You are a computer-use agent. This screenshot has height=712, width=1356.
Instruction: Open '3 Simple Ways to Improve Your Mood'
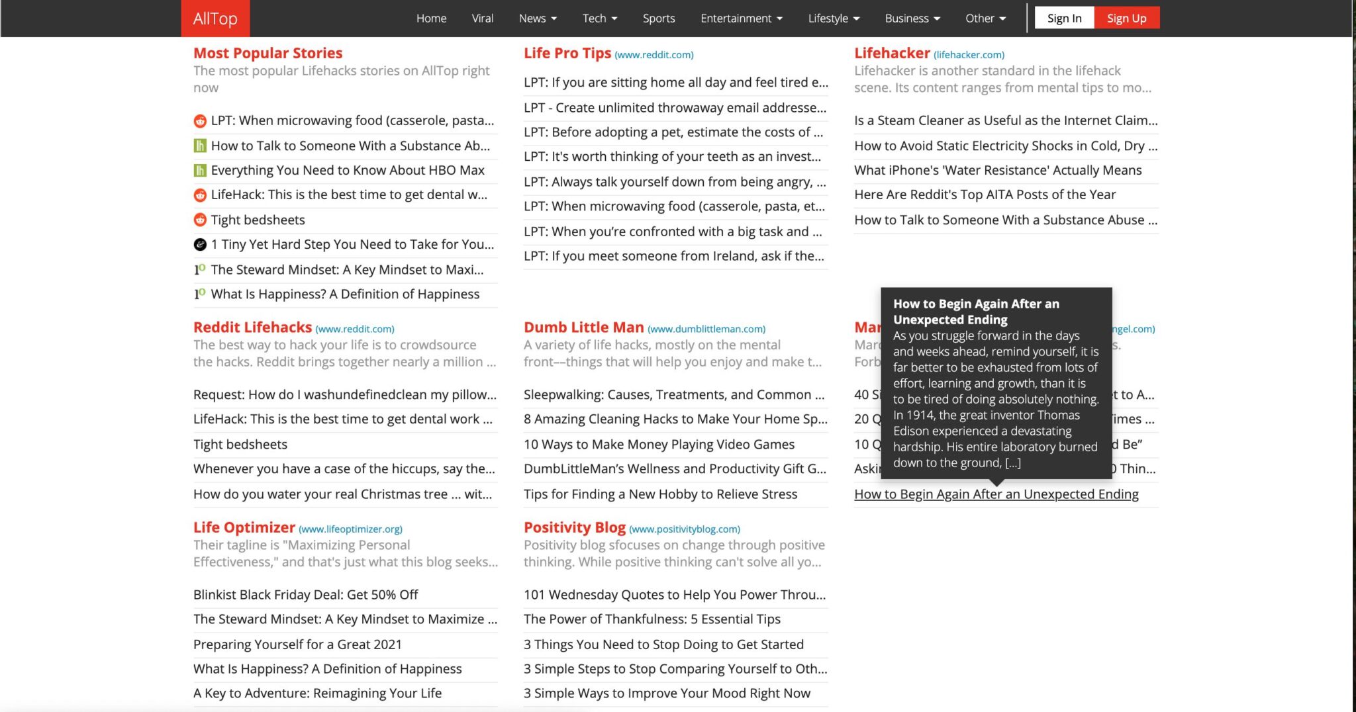667,693
